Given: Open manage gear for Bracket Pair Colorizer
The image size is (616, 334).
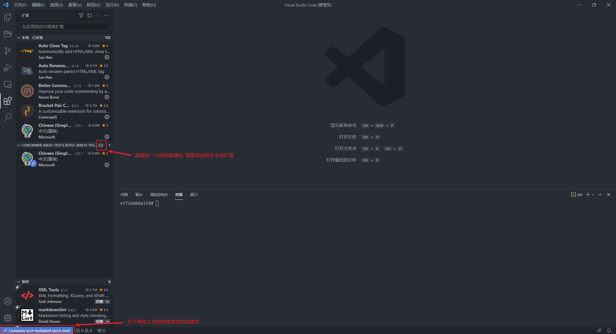Looking at the screenshot, I should (107, 117).
